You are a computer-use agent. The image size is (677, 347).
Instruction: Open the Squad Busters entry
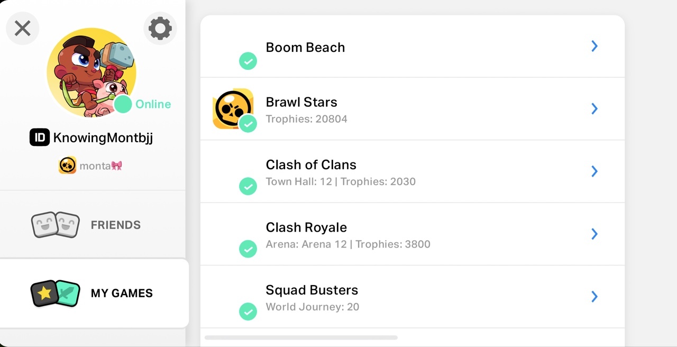pyautogui.click(x=413, y=297)
